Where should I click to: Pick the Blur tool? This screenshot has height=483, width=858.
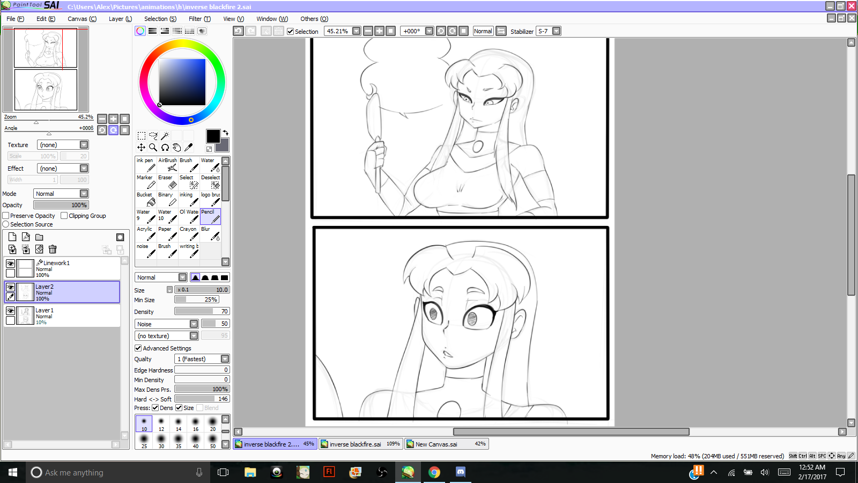[210, 233]
